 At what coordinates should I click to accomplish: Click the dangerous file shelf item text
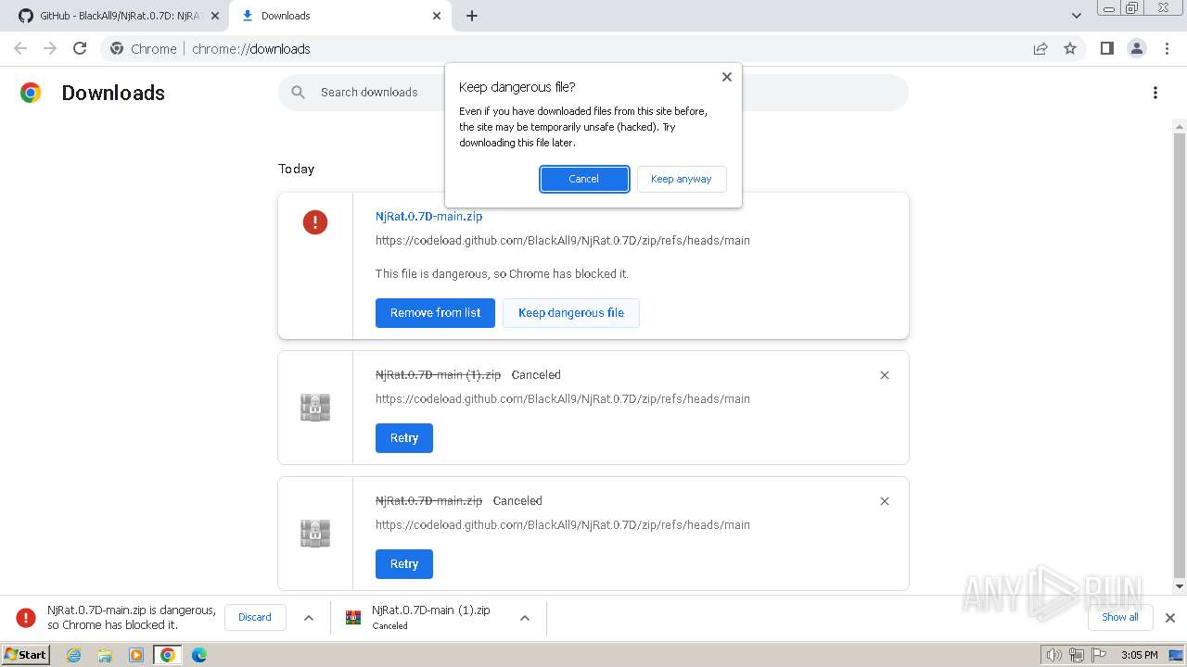[x=132, y=618]
